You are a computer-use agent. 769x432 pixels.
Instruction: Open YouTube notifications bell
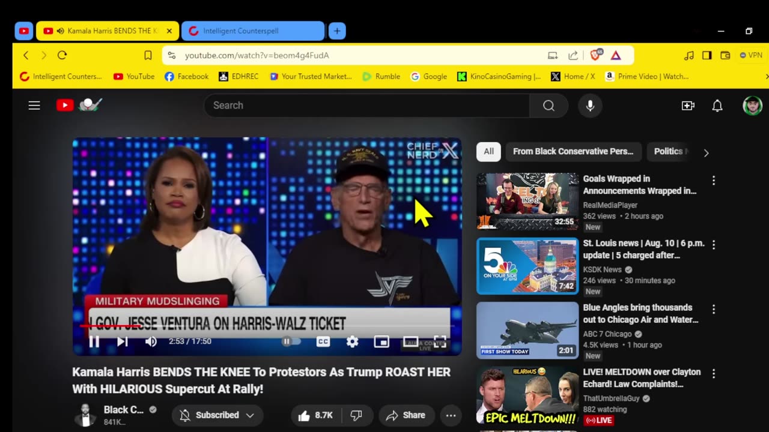click(x=717, y=106)
